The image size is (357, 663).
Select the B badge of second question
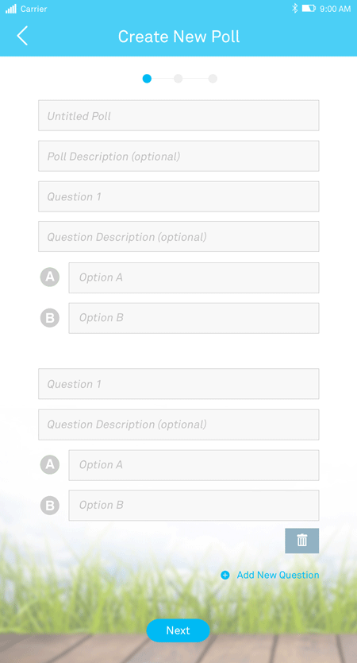click(x=50, y=506)
